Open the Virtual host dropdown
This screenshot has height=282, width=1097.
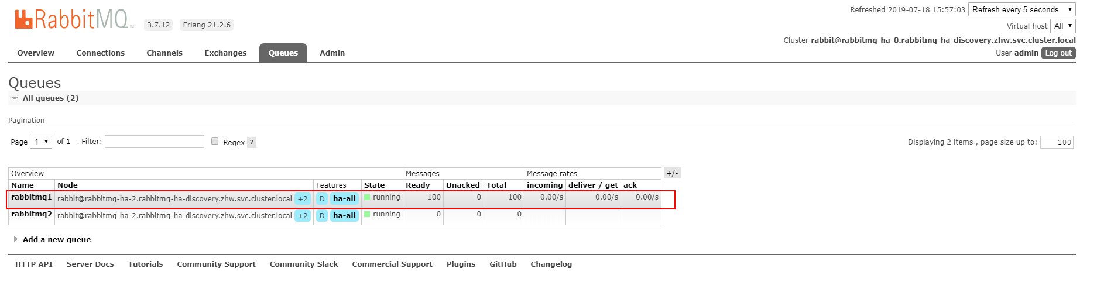click(x=1063, y=26)
